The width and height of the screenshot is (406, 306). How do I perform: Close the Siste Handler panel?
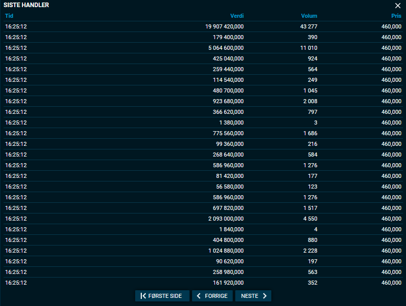pyautogui.click(x=398, y=6)
